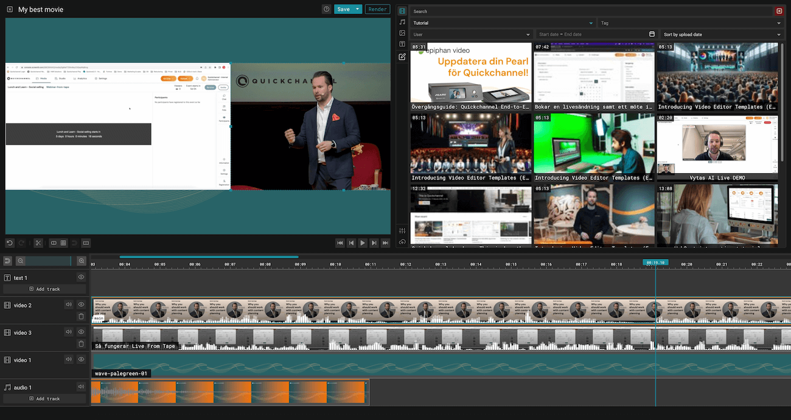Switch to the image media tab
Image resolution: width=791 pixels, height=420 pixels.
coord(402,33)
